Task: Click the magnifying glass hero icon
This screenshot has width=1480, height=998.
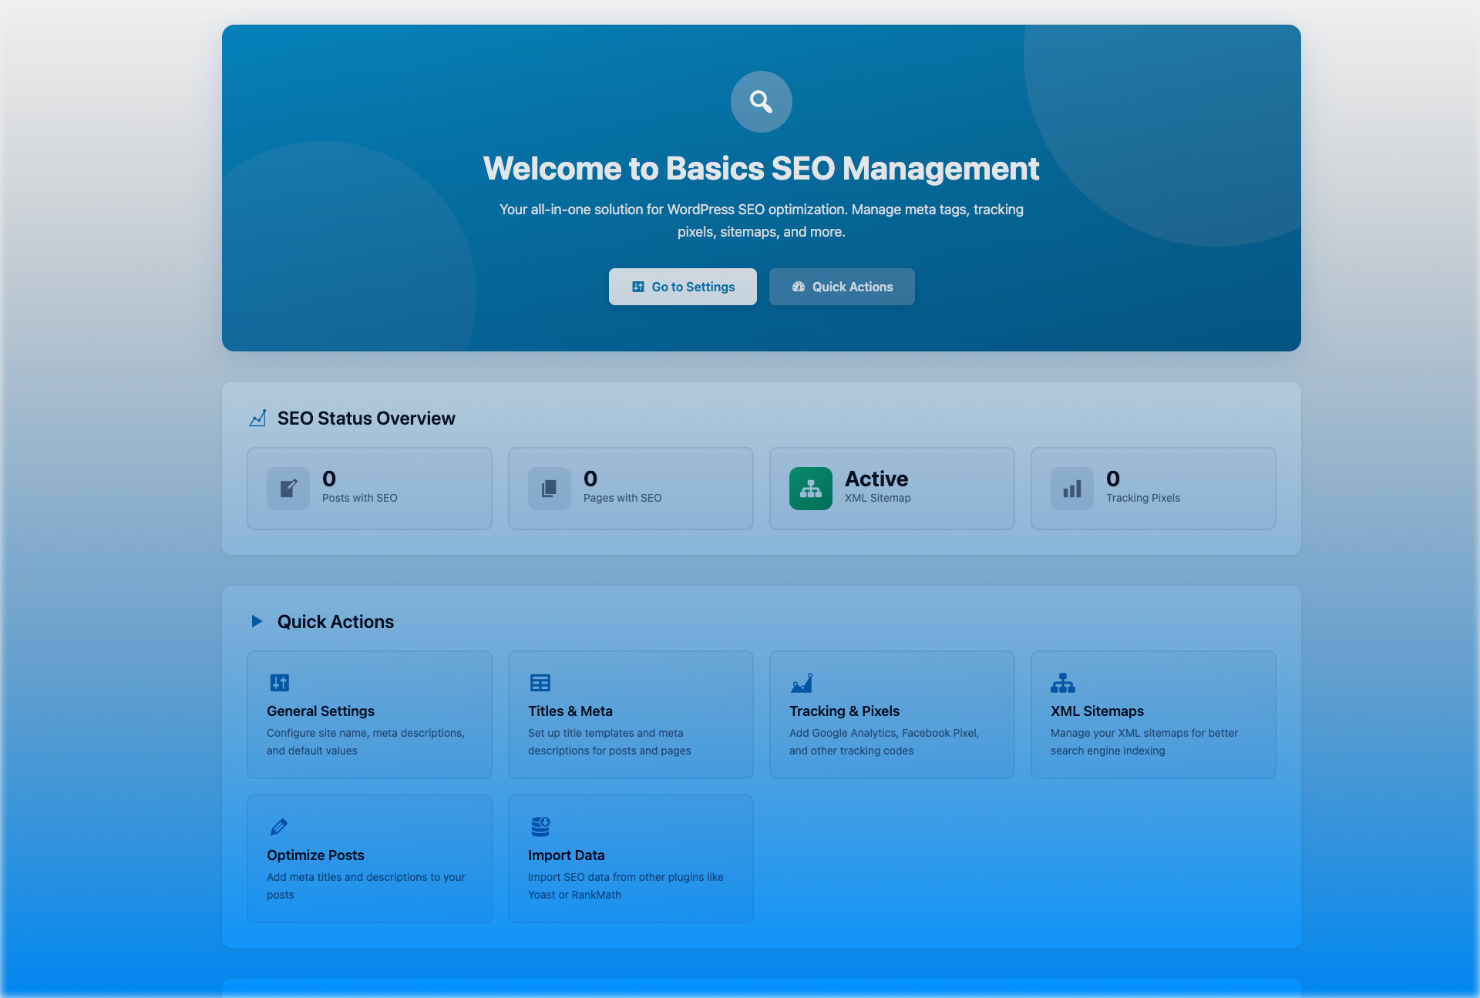Action: point(761,102)
